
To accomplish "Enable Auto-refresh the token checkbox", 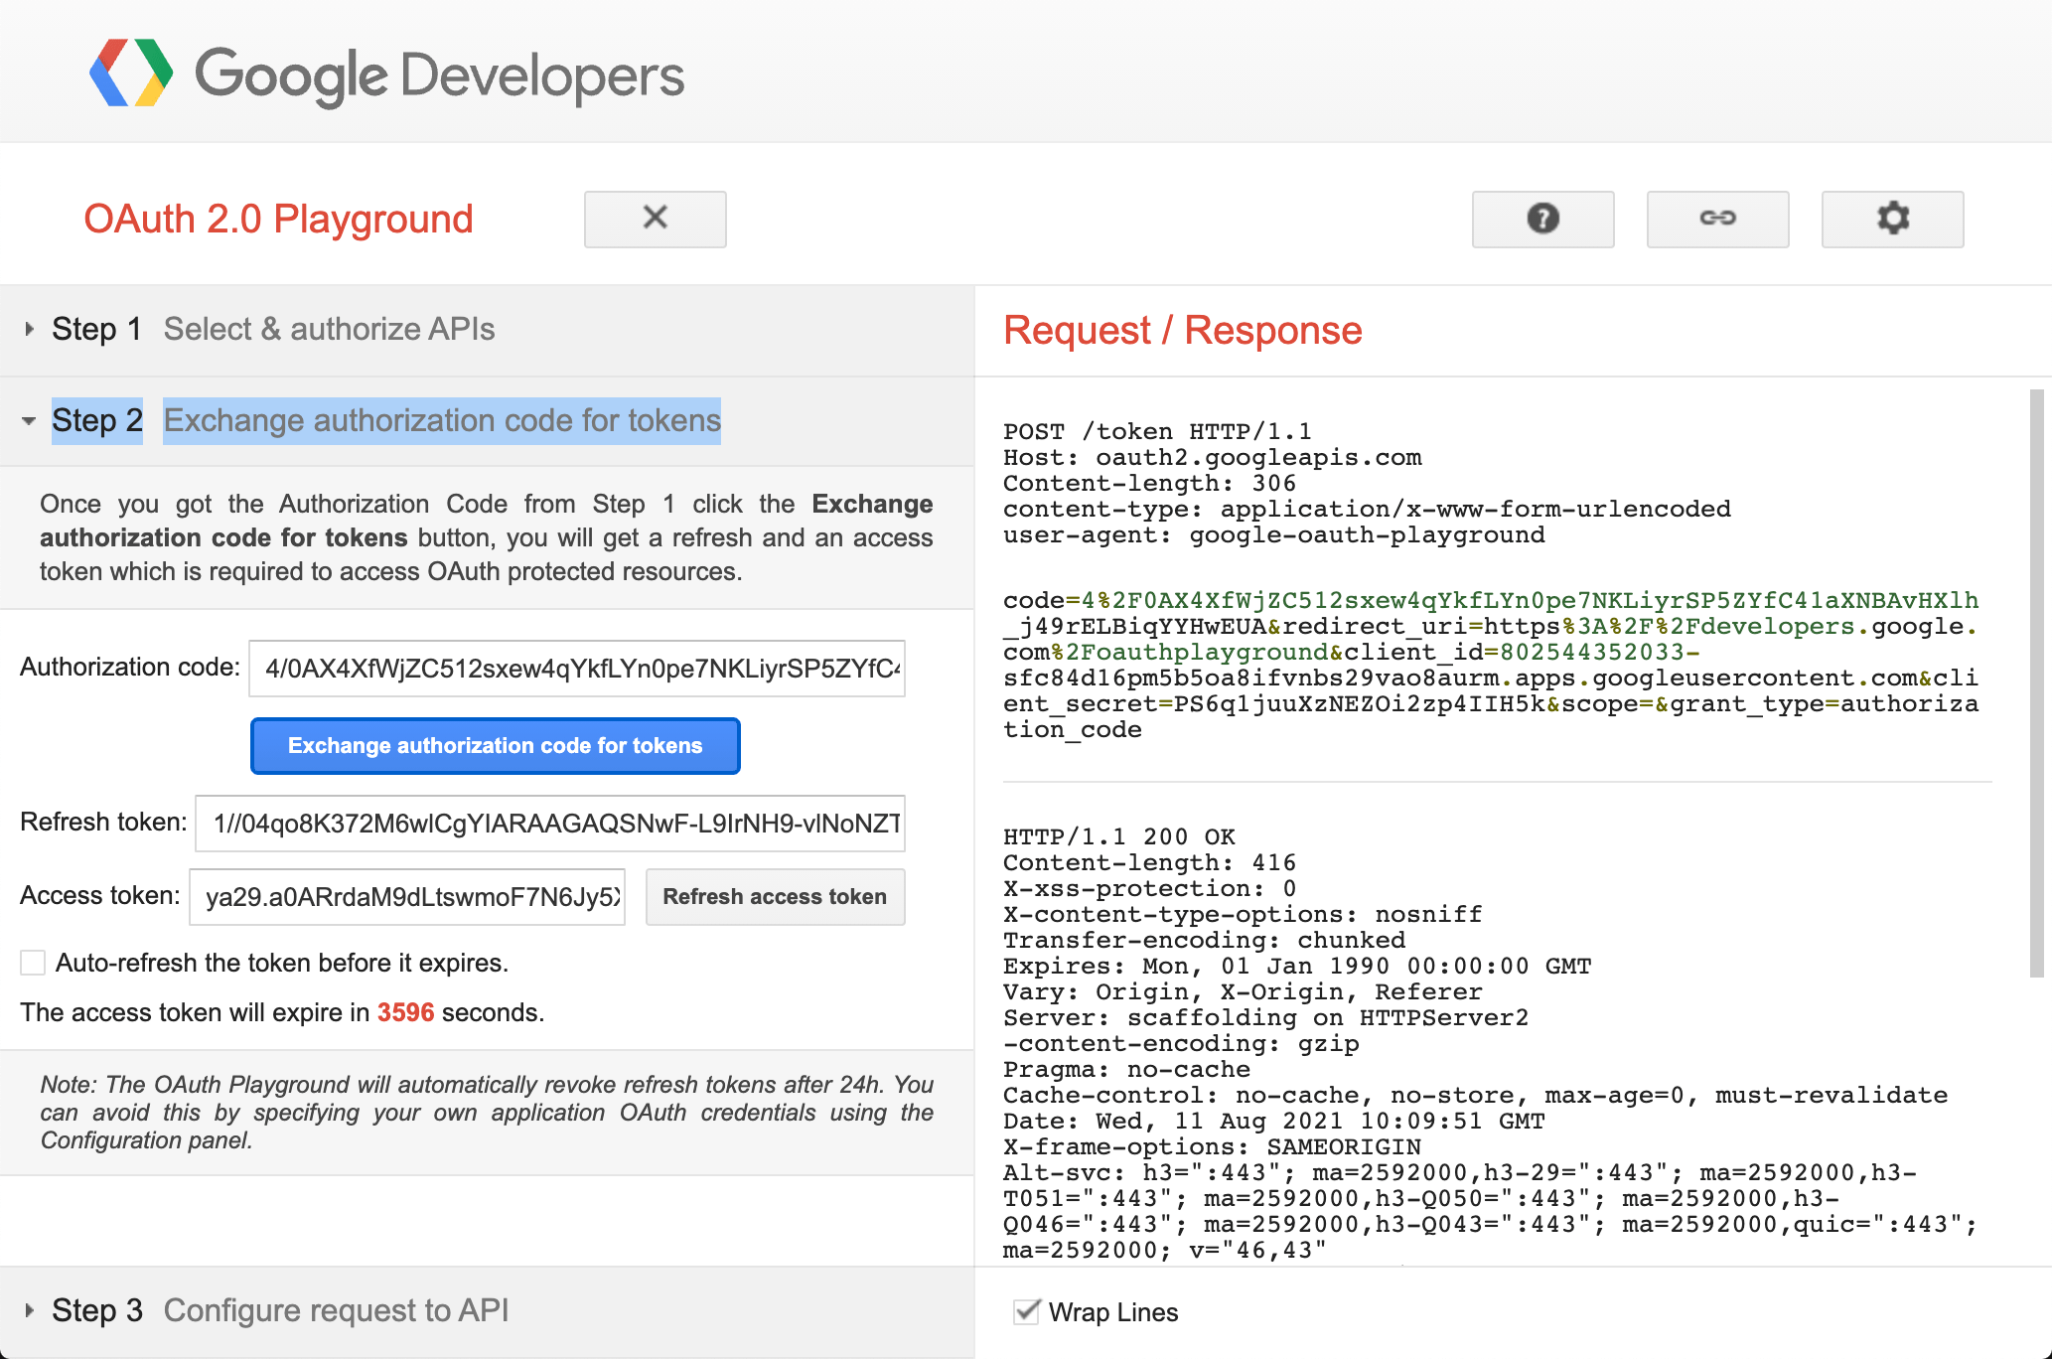I will 34,960.
